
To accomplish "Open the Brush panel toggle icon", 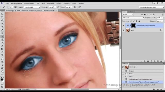I will (15, 7).
